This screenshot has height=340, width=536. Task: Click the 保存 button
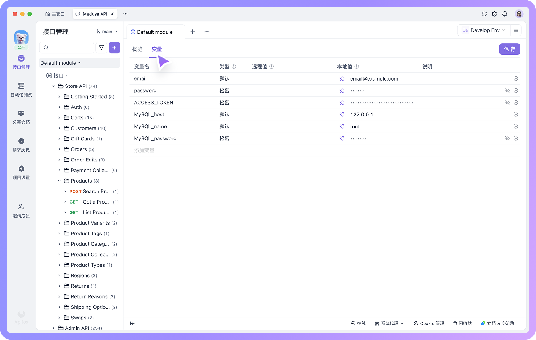(510, 49)
